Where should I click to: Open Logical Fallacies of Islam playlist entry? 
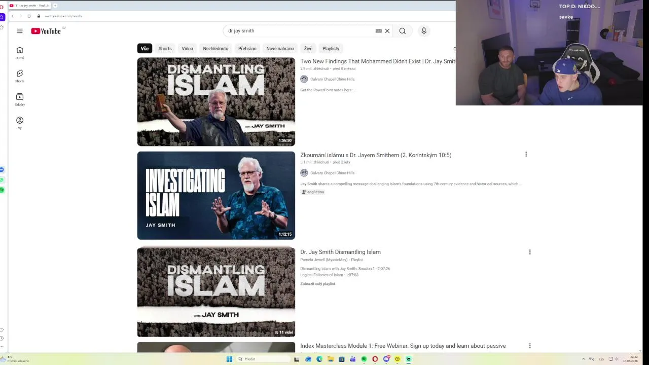point(329,275)
